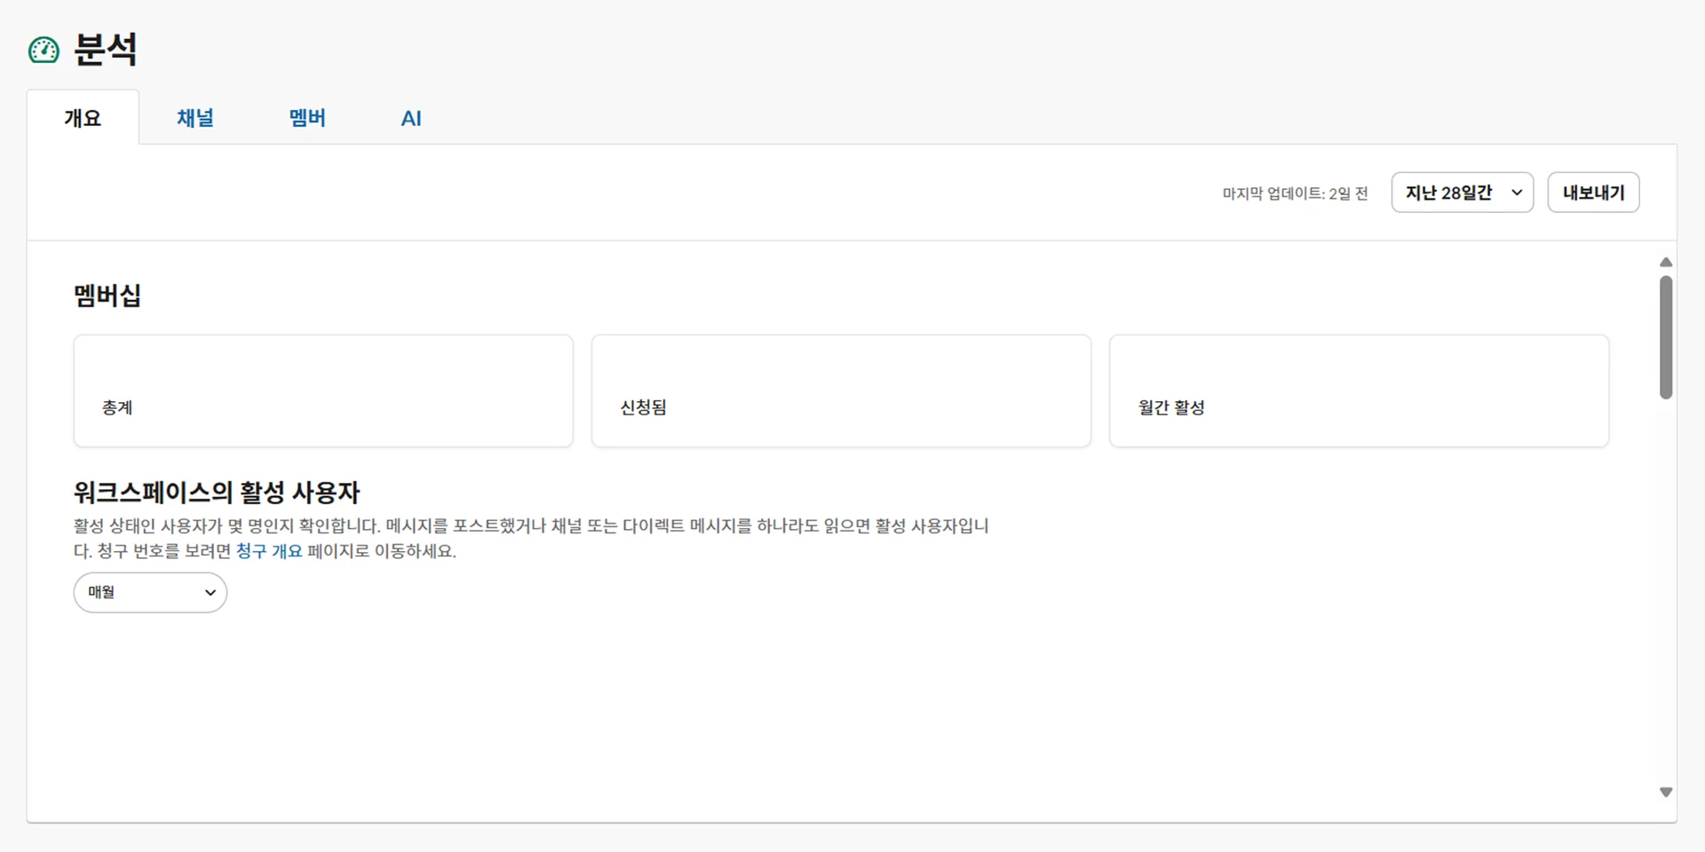The image size is (1705, 852).
Task: Open the 매월 interval dropdown
Action: (x=150, y=592)
